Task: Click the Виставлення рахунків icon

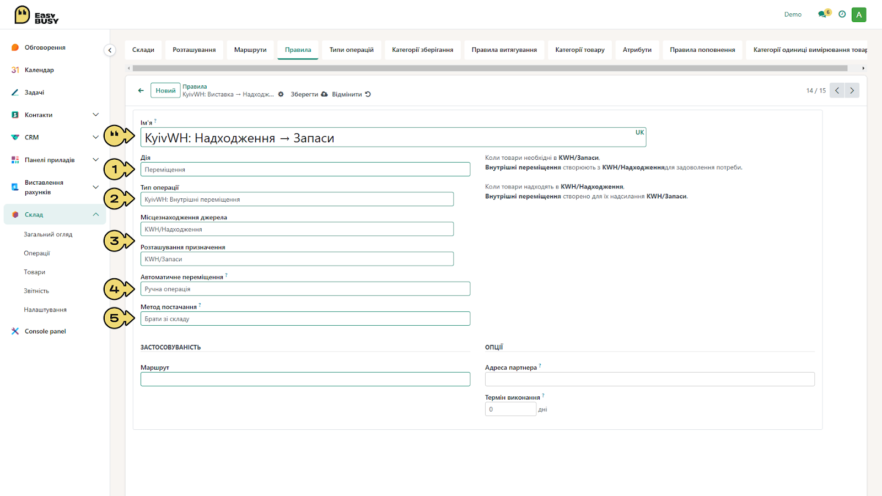Action: pyautogui.click(x=15, y=187)
